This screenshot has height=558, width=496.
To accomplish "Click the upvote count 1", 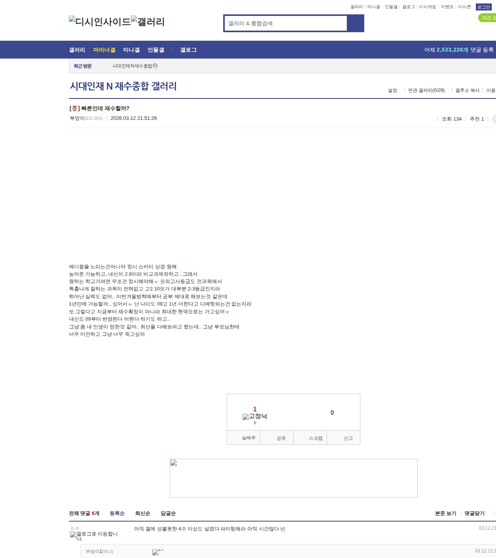I will 255,409.
